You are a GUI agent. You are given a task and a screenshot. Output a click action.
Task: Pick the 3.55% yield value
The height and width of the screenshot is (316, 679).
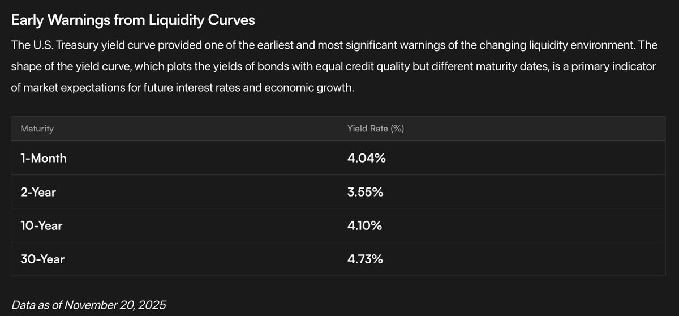[x=365, y=193]
